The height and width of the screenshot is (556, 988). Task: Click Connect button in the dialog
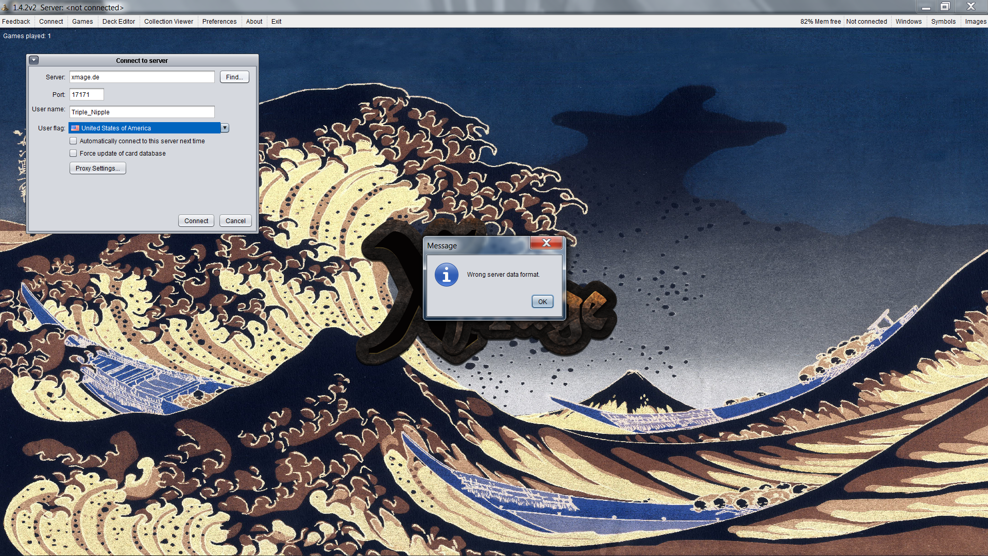(x=196, y=221)
